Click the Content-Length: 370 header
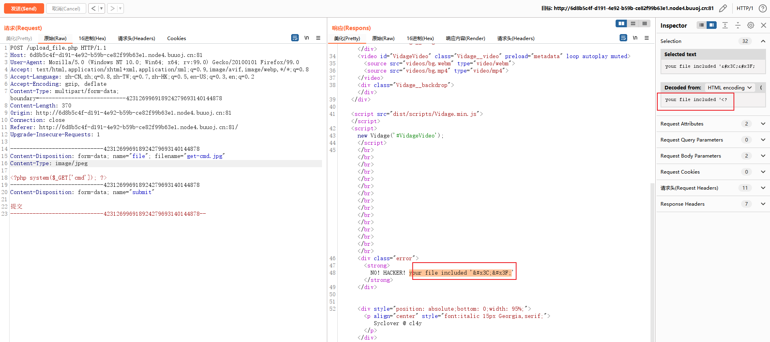Screen dimensions: 770x342 [41, 105]
